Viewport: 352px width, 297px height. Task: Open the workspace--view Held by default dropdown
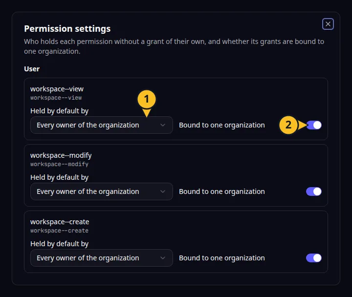pos(102,125)
